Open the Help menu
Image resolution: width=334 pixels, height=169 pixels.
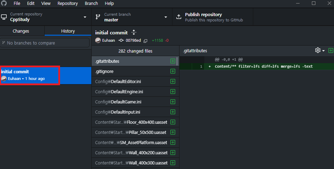[109, 4]
